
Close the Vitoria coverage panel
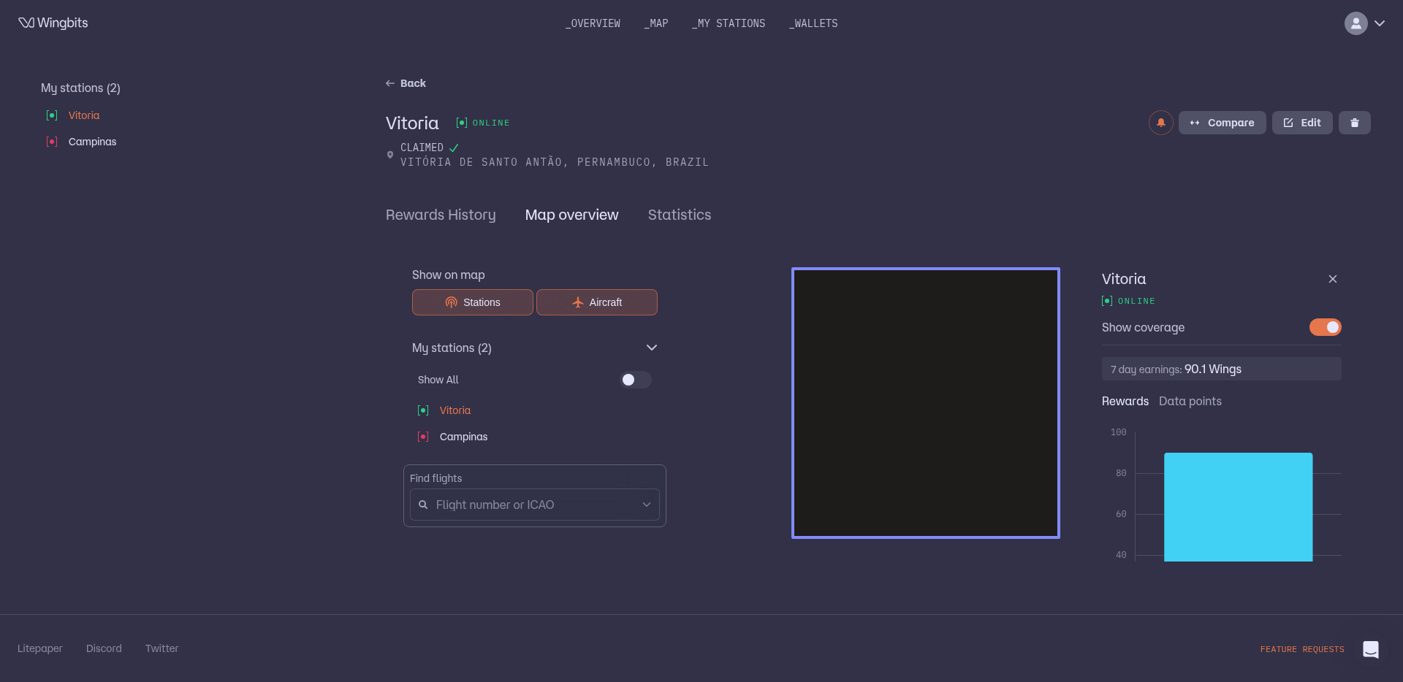1332,279
